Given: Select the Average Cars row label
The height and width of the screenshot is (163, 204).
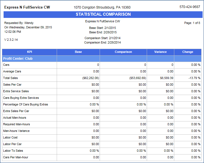Looking at the screenshot, I should tap(12, 71).
